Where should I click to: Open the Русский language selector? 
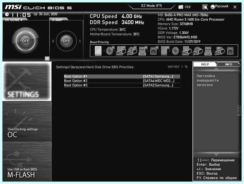[222, 6]
